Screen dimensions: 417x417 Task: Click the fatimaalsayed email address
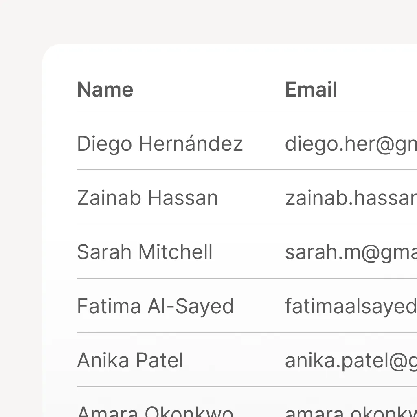coord(350,306)
